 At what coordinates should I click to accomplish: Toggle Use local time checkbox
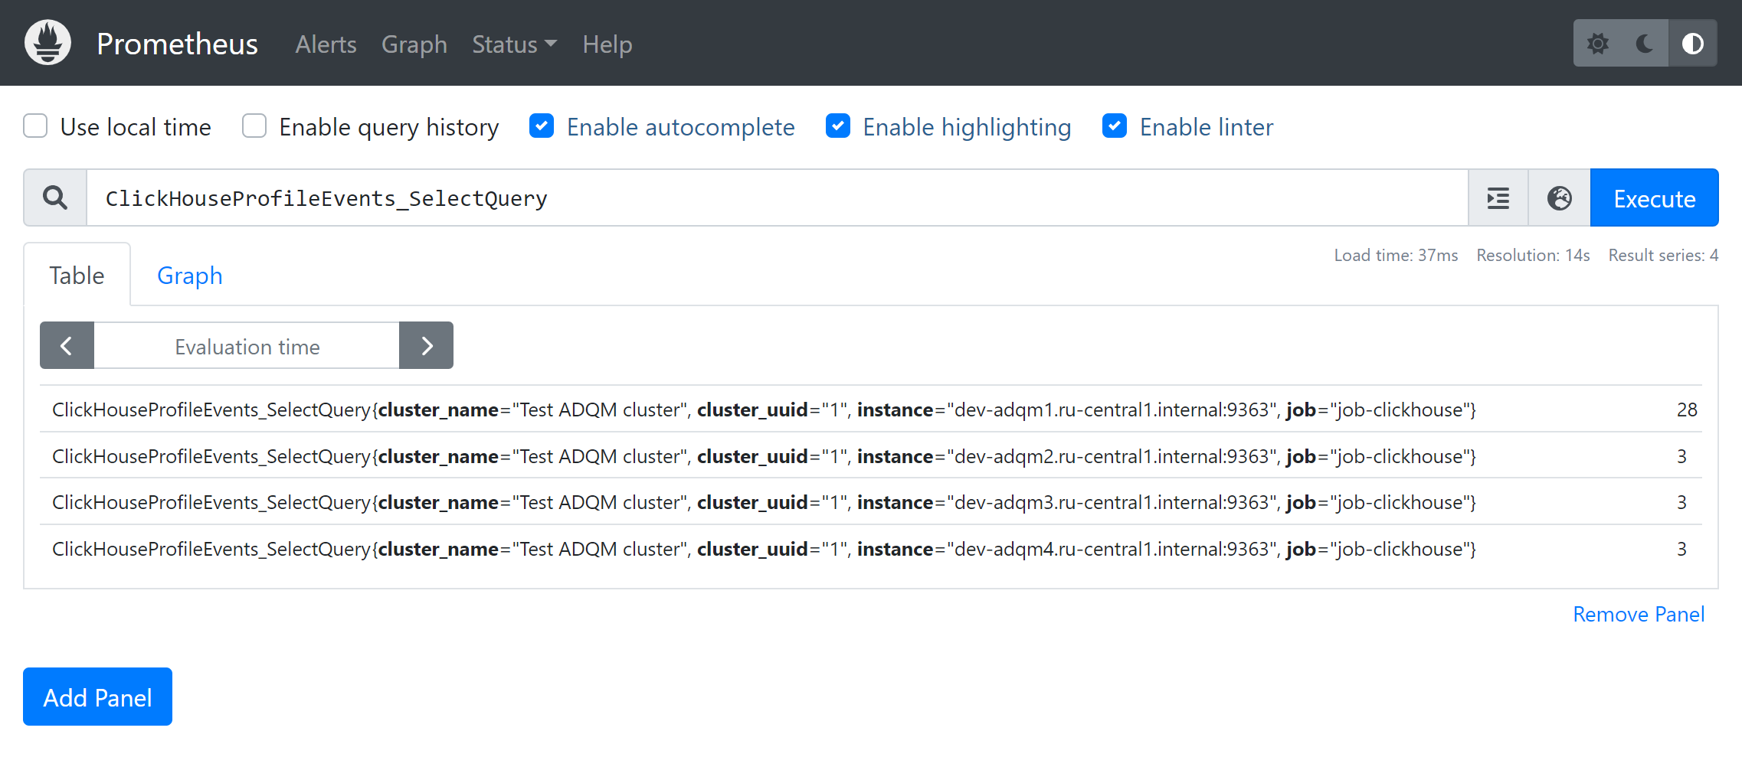(x=35, y=126)
